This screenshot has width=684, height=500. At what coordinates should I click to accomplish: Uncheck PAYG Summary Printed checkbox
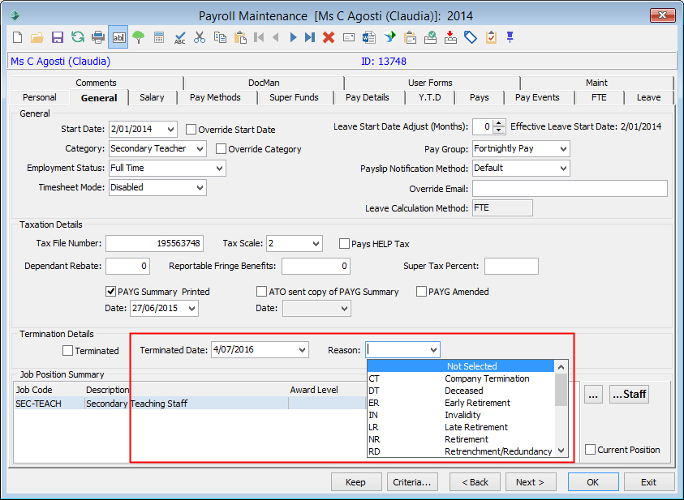tap(111, 292)
